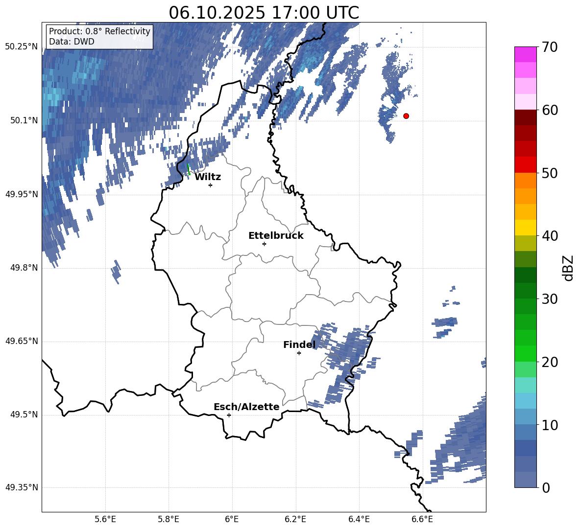This screenshot has width=580, height=529.
Task: Click the Data: DWD text
Action: [x=72, y=42]
